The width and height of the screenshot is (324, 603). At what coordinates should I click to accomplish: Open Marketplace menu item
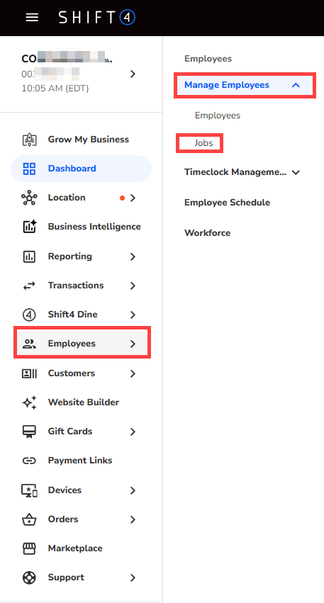[82, 548]
